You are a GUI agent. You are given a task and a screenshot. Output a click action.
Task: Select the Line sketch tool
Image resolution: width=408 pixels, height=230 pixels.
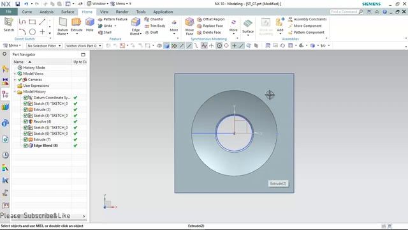42,22
